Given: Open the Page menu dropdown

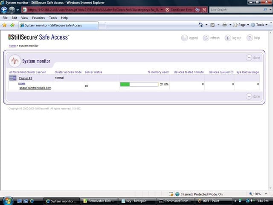Looking at the screenshot, I should pos(241,25).
